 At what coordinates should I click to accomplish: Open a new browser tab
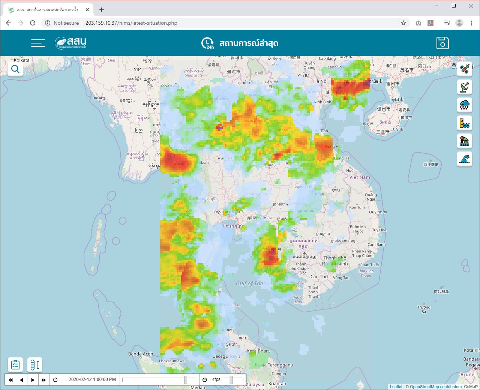[102, 10]
